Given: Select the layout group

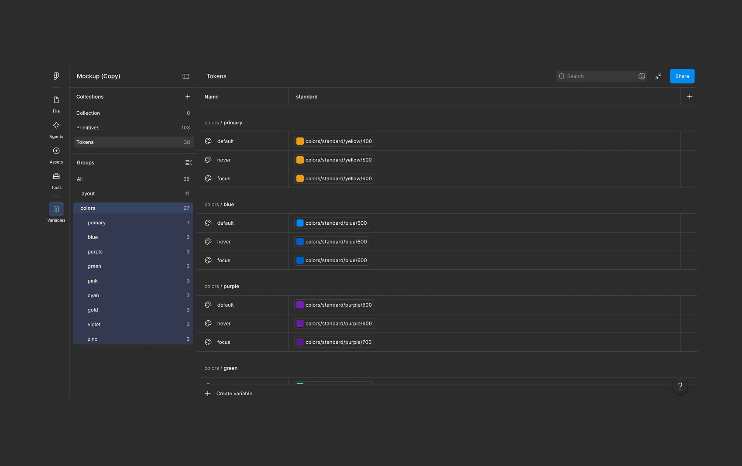Looking at the screenshot, I should tap(133, 193).
